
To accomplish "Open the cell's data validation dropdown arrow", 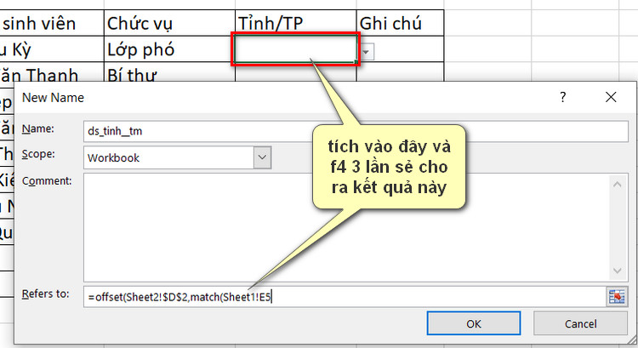I will 366,52.
